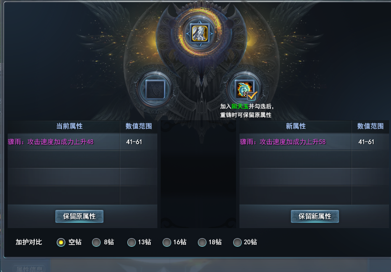391x272 pixels.
Task: Click the 保留新属性 button
Action: (x=315, y=216)
